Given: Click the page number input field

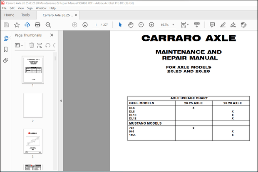Looking at the screenshot, I should pos(96,25).
